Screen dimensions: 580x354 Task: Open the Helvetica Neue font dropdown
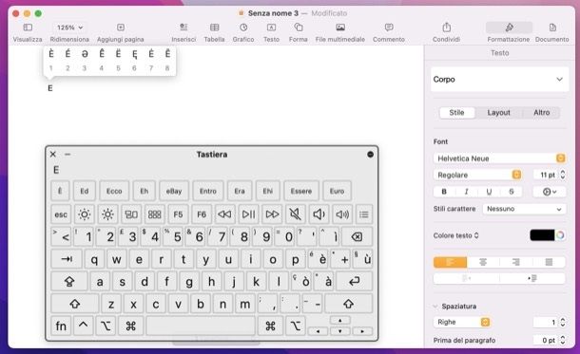pos(499,158)
